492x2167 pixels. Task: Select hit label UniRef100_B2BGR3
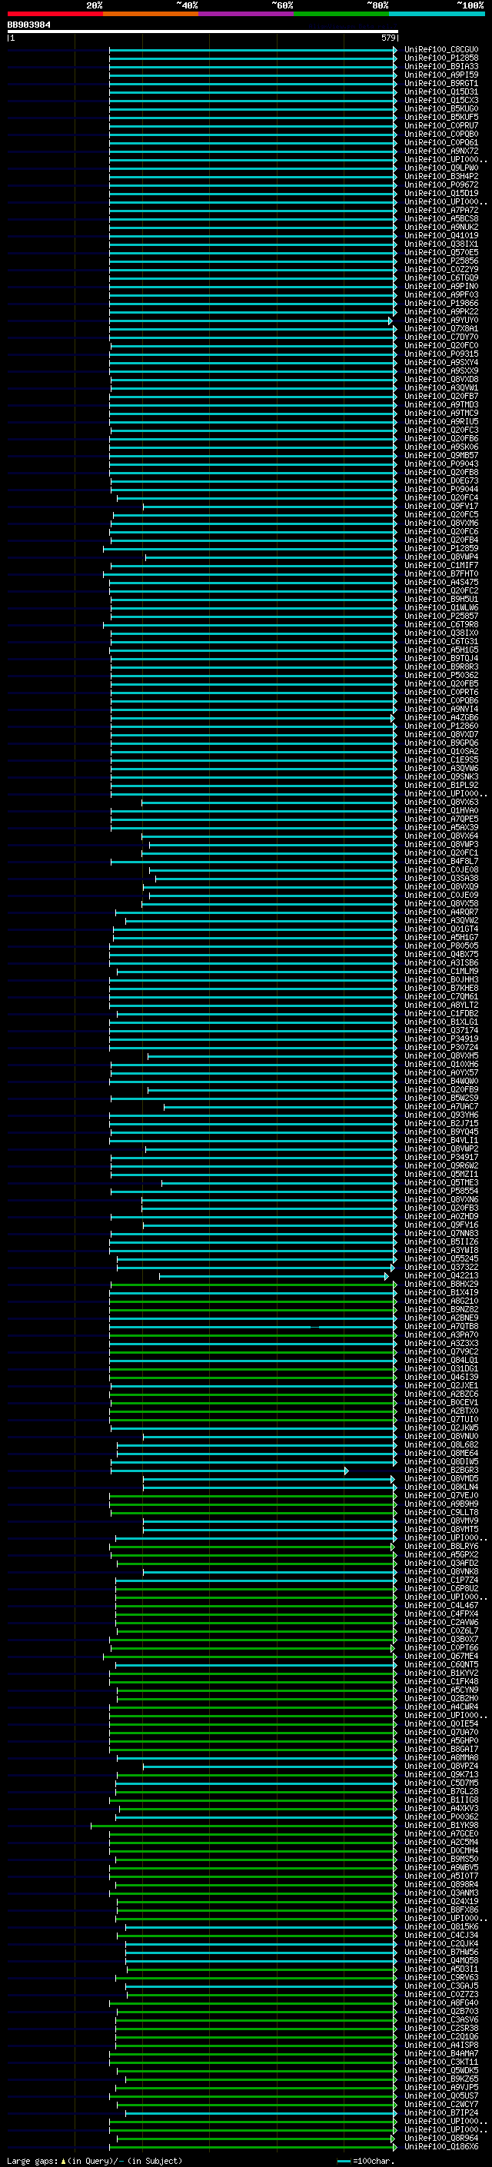(x=440, y=1470)
